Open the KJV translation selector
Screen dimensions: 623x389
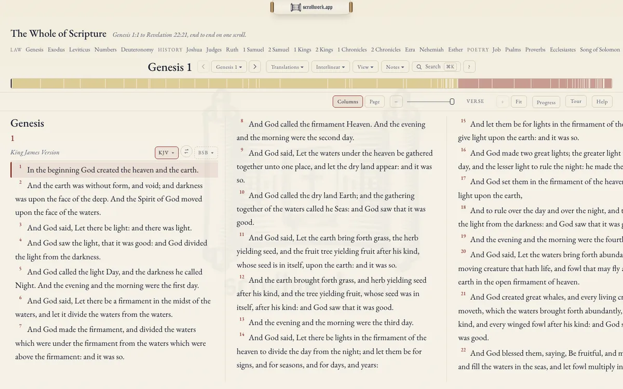coord(167,152)
